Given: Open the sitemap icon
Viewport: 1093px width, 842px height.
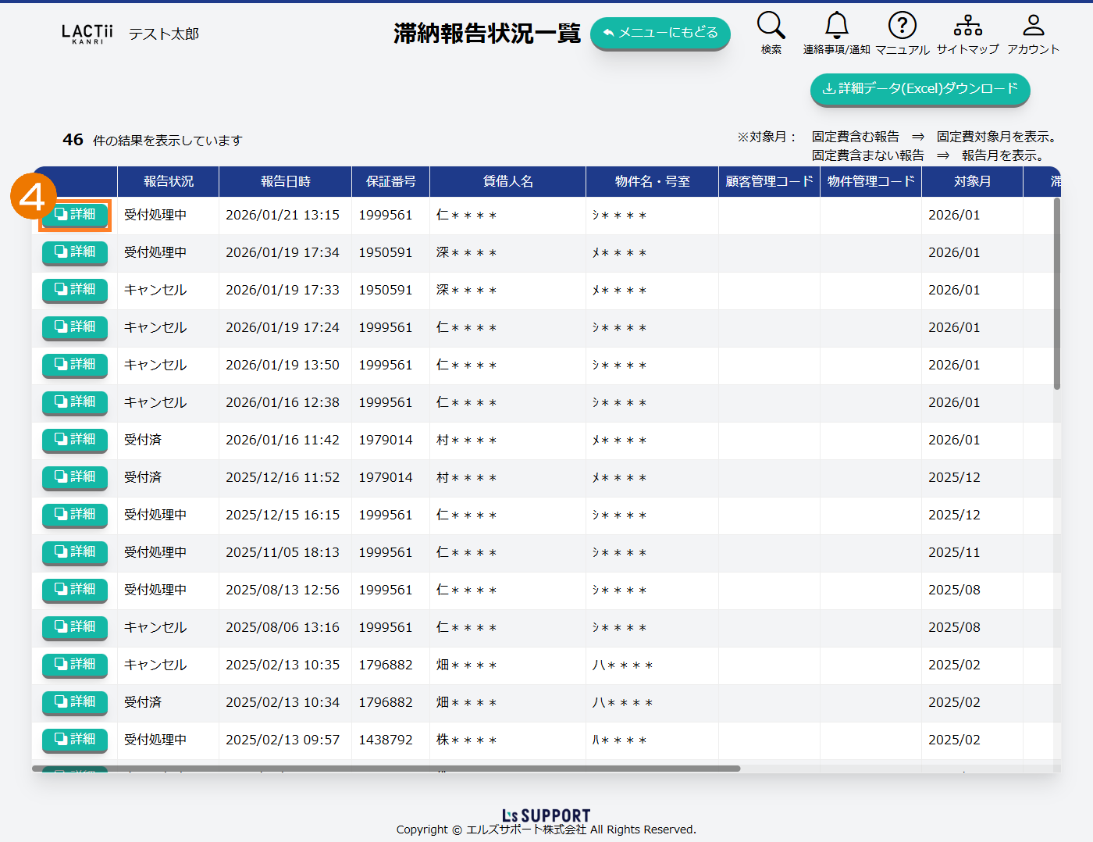Looking at the screenshot, I should [x=967, y=26].
